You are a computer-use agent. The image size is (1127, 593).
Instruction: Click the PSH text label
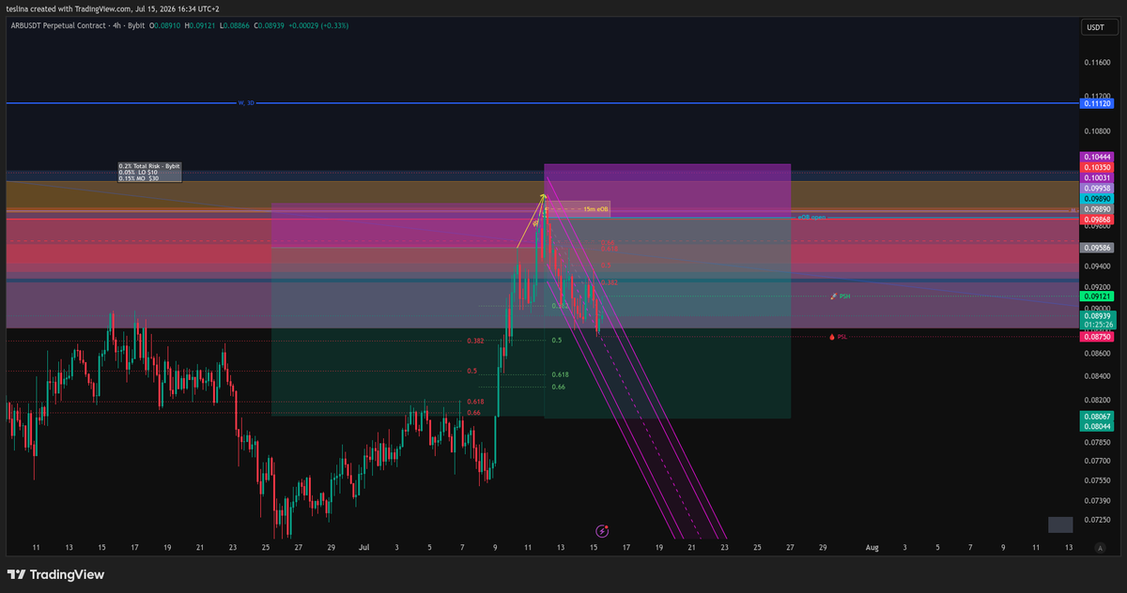click(844, 296)
